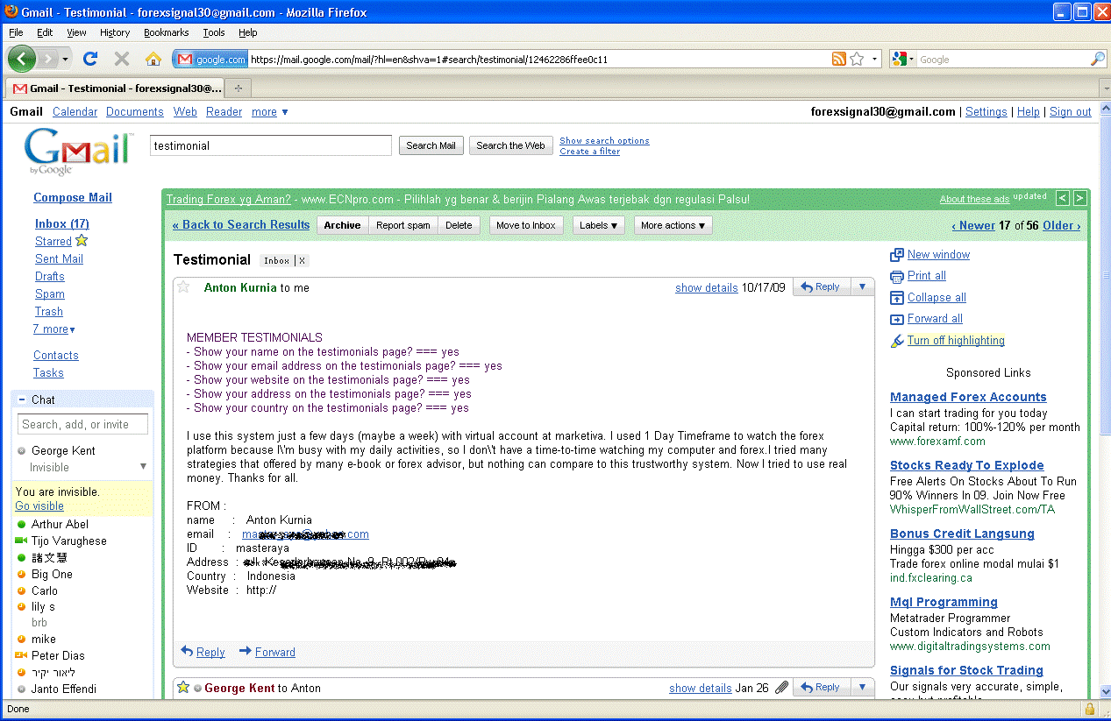
Task: Open chat with Tijo Varughese
Action: (69, 541)
